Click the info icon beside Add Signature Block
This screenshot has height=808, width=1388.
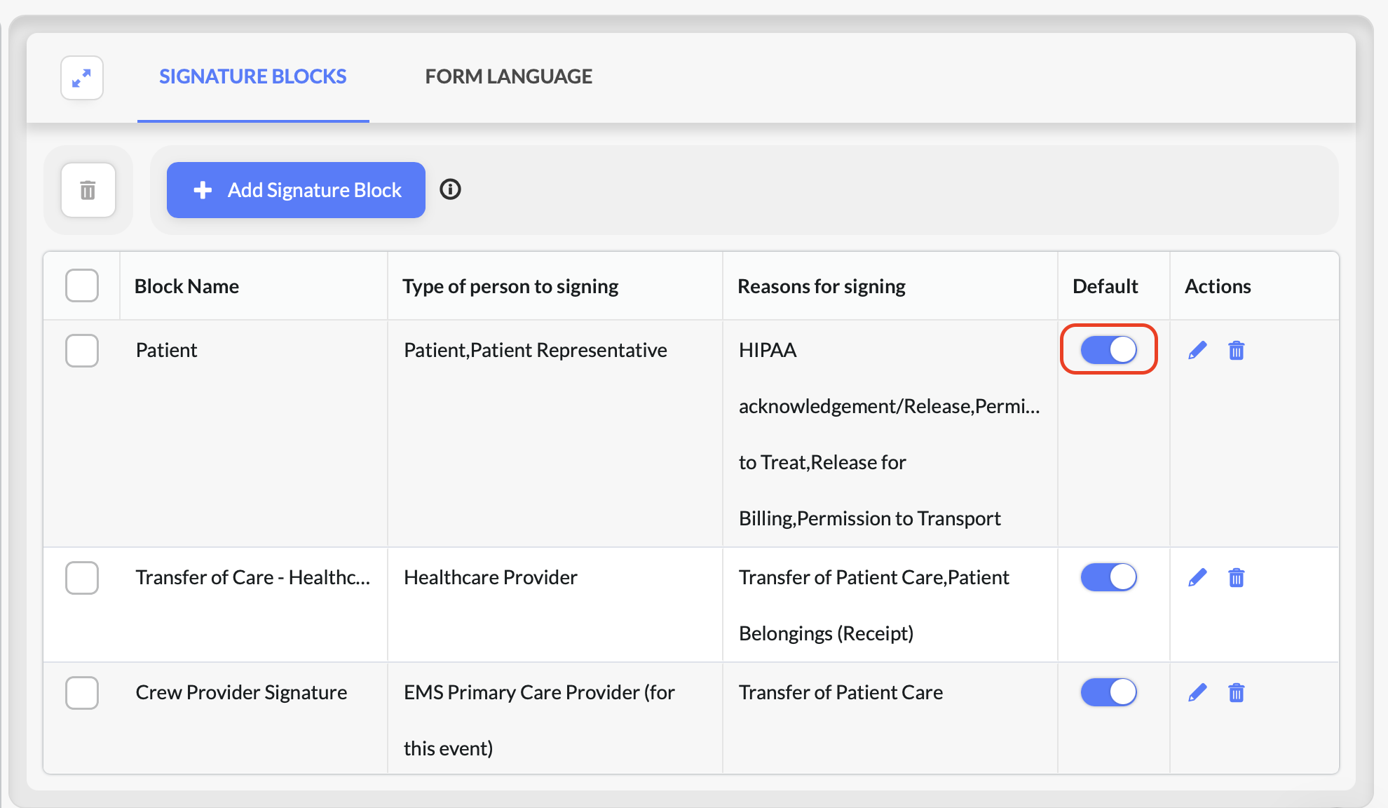point(450,189)
